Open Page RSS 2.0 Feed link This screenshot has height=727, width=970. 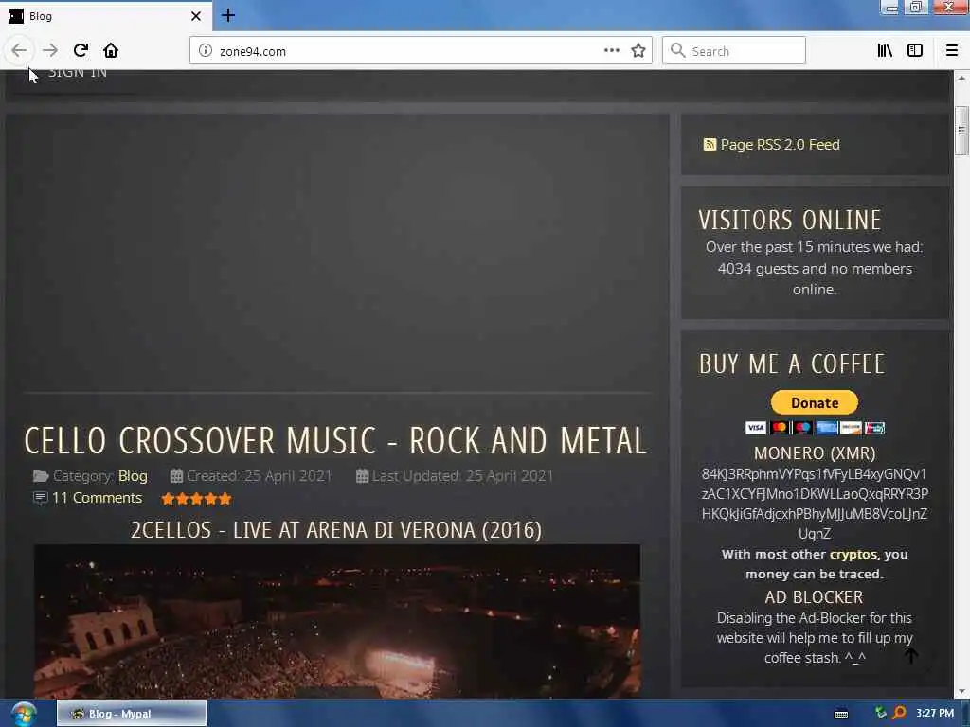(x=772, y=145)
